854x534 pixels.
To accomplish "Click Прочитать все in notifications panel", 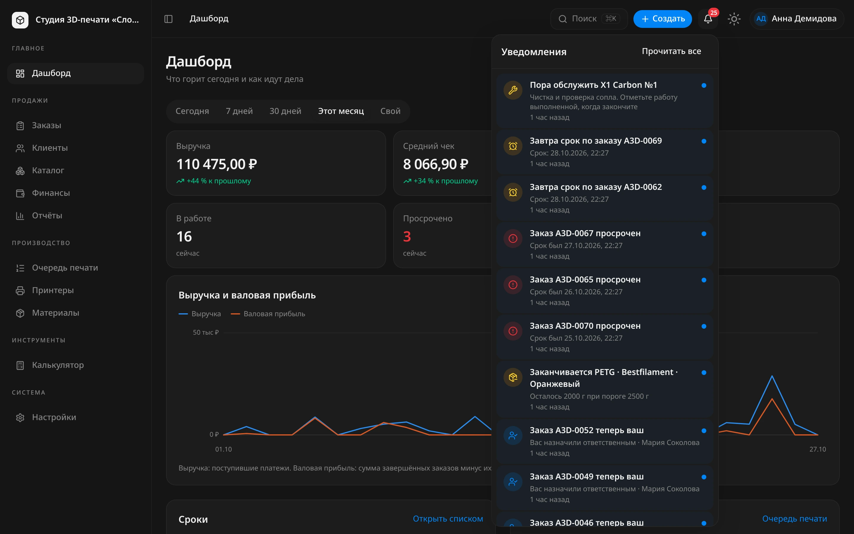I will (x=671, y=51).
